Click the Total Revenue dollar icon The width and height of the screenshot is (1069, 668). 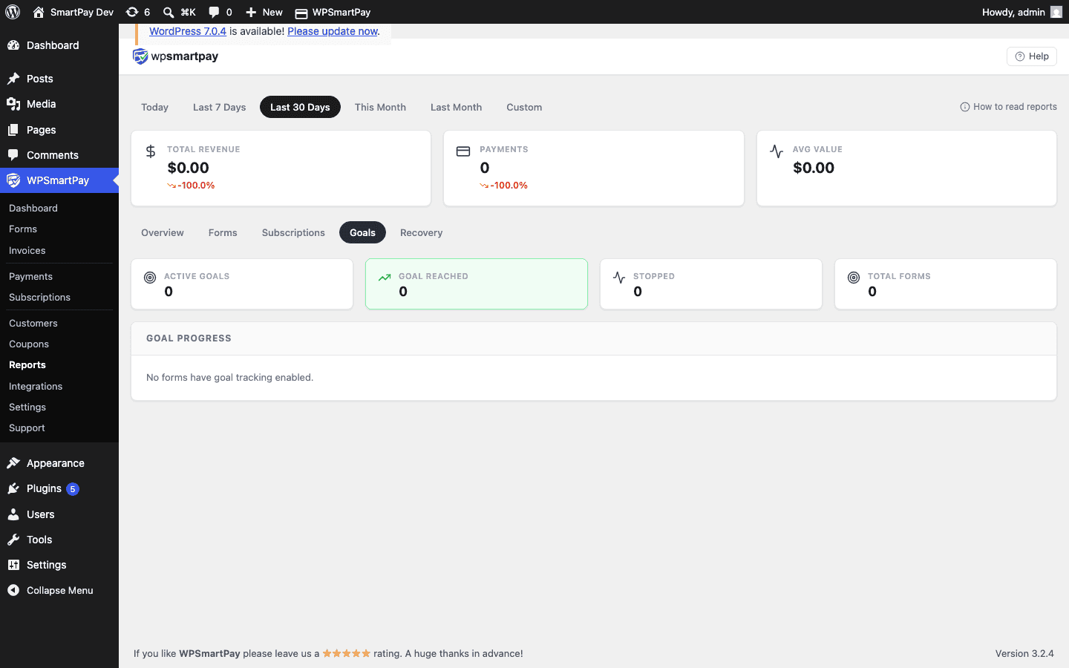click(x=151, y=151)
